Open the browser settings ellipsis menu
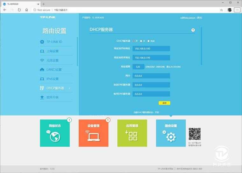This screenshot has height=173, width=242. tap(237, 10)
